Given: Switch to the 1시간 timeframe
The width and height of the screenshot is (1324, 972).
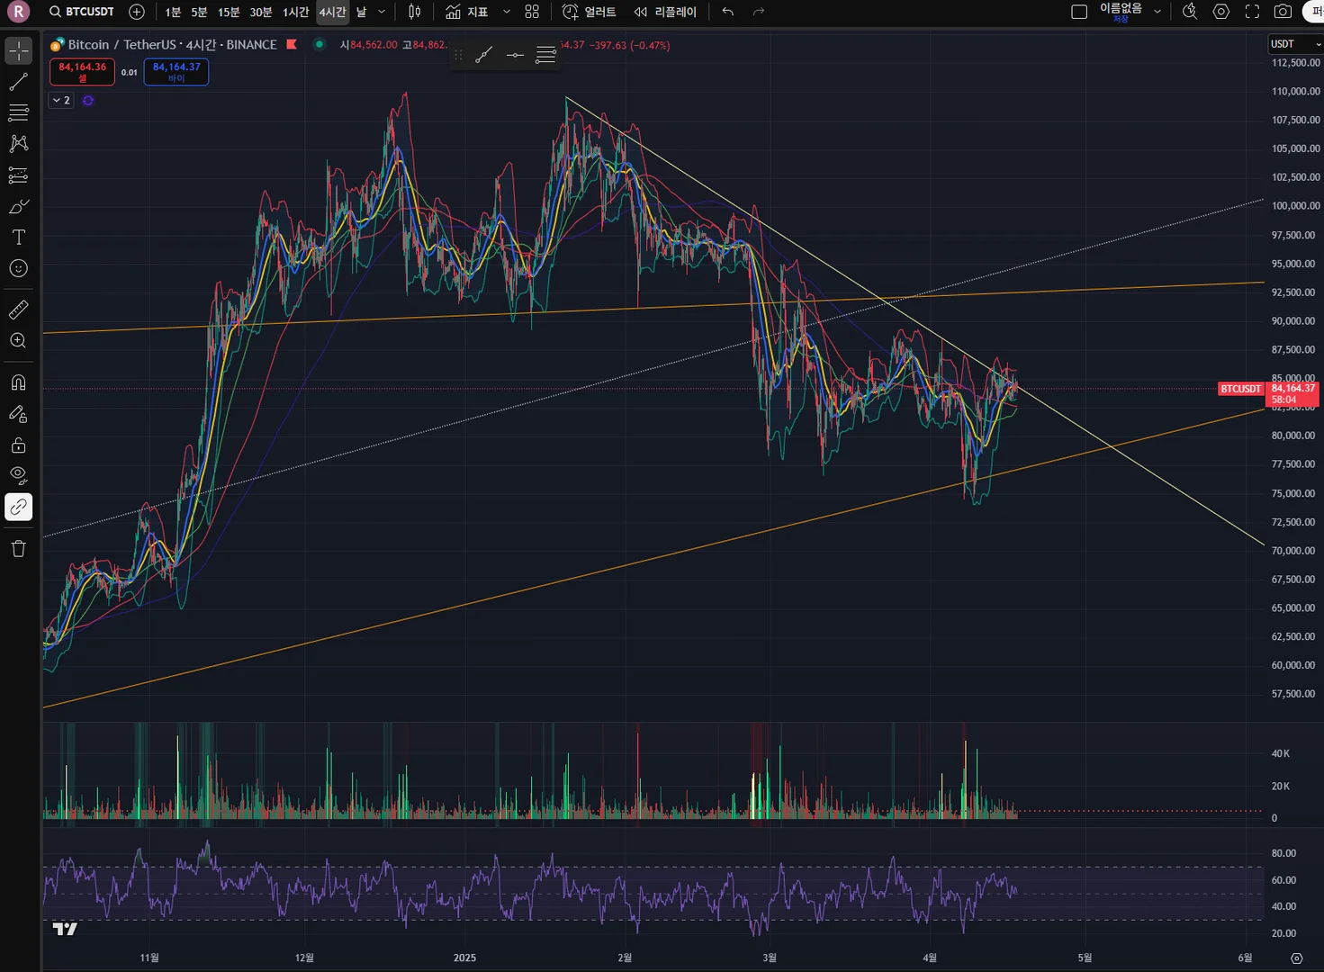Looking at the screenshot, I should (x=295, y=12).
